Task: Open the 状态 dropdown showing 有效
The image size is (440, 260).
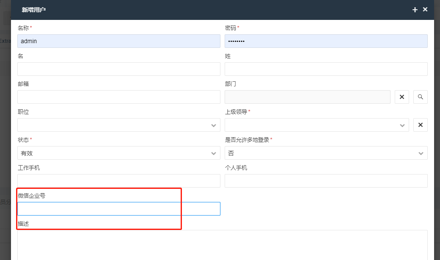Action: pyautogui.click(x=119, y=153)
